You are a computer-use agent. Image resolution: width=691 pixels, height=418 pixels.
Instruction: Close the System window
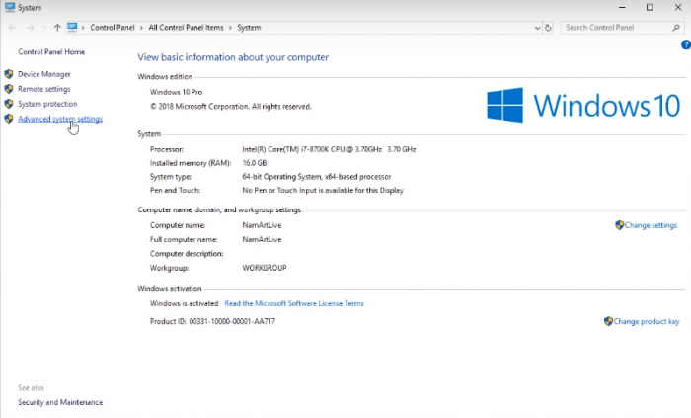coord(678,7)
